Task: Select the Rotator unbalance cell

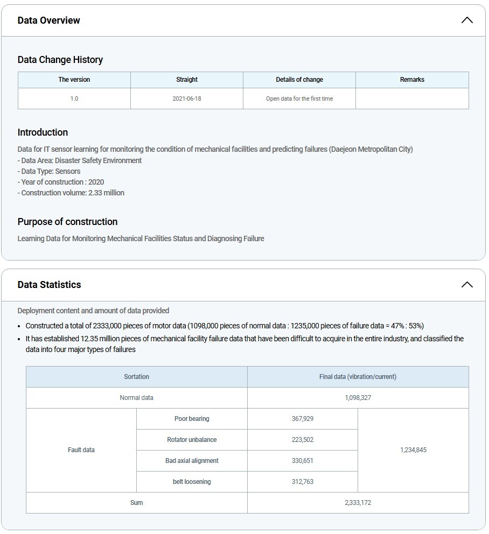Action: (x=192, y=440)
